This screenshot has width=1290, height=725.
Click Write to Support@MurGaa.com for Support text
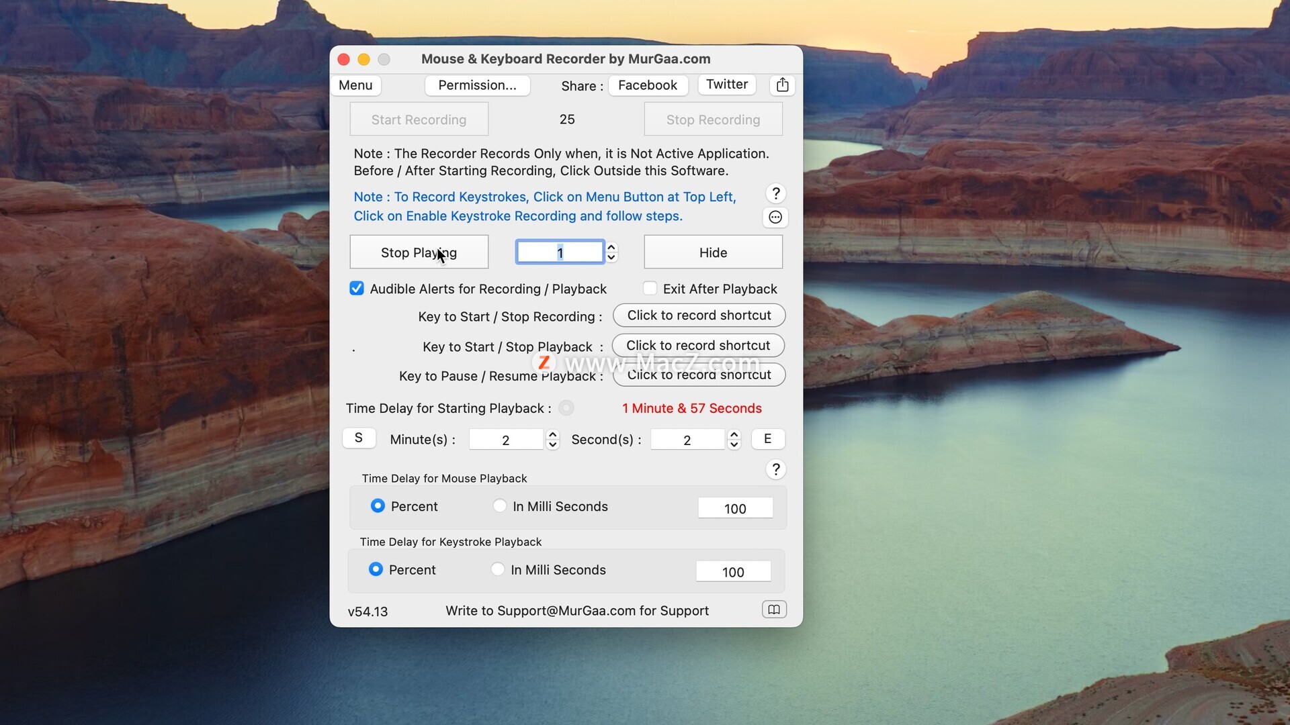point(577,611)
